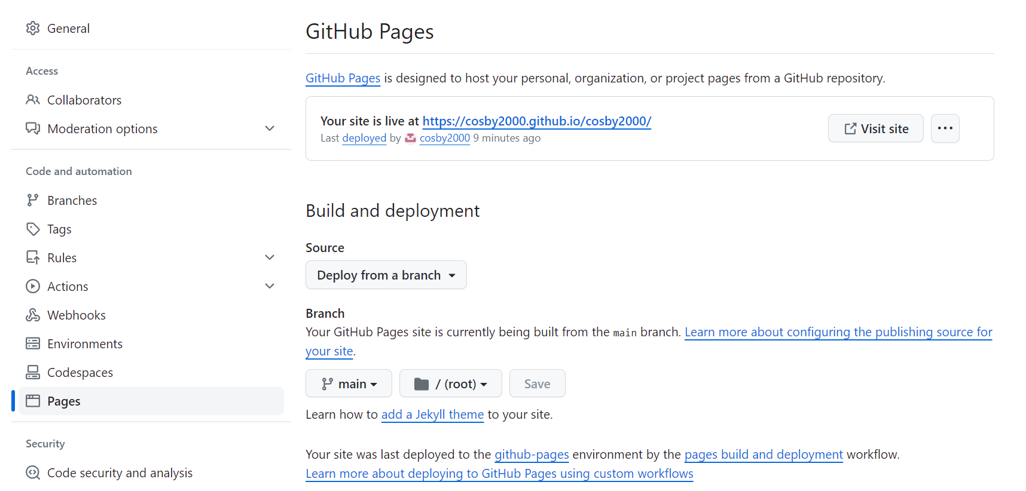Open the main branch dropdown
The image size is (1026, 491).
coord(349,383)
